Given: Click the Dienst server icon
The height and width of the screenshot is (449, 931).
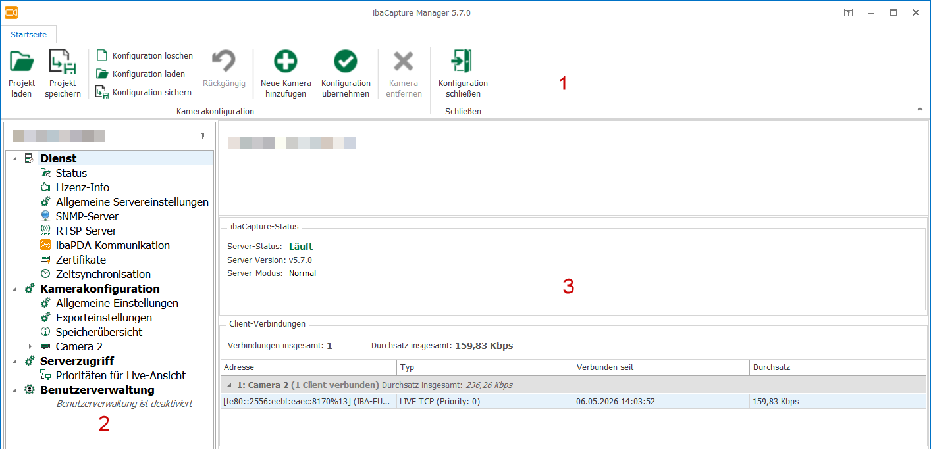Looking at the screenshot, I should pyautogui.click(x=30, y=158).
